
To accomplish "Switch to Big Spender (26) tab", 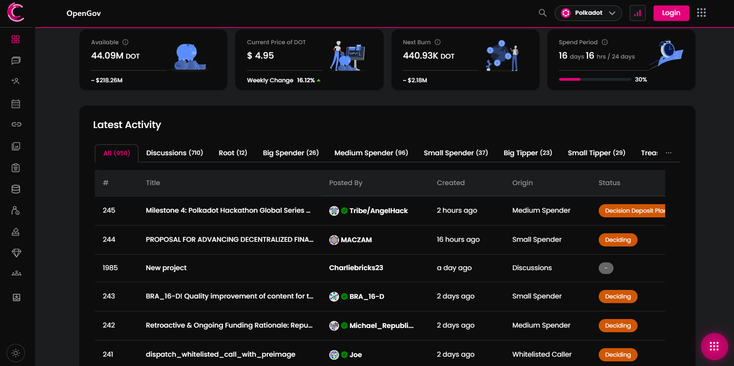I will tap(291, 153).
